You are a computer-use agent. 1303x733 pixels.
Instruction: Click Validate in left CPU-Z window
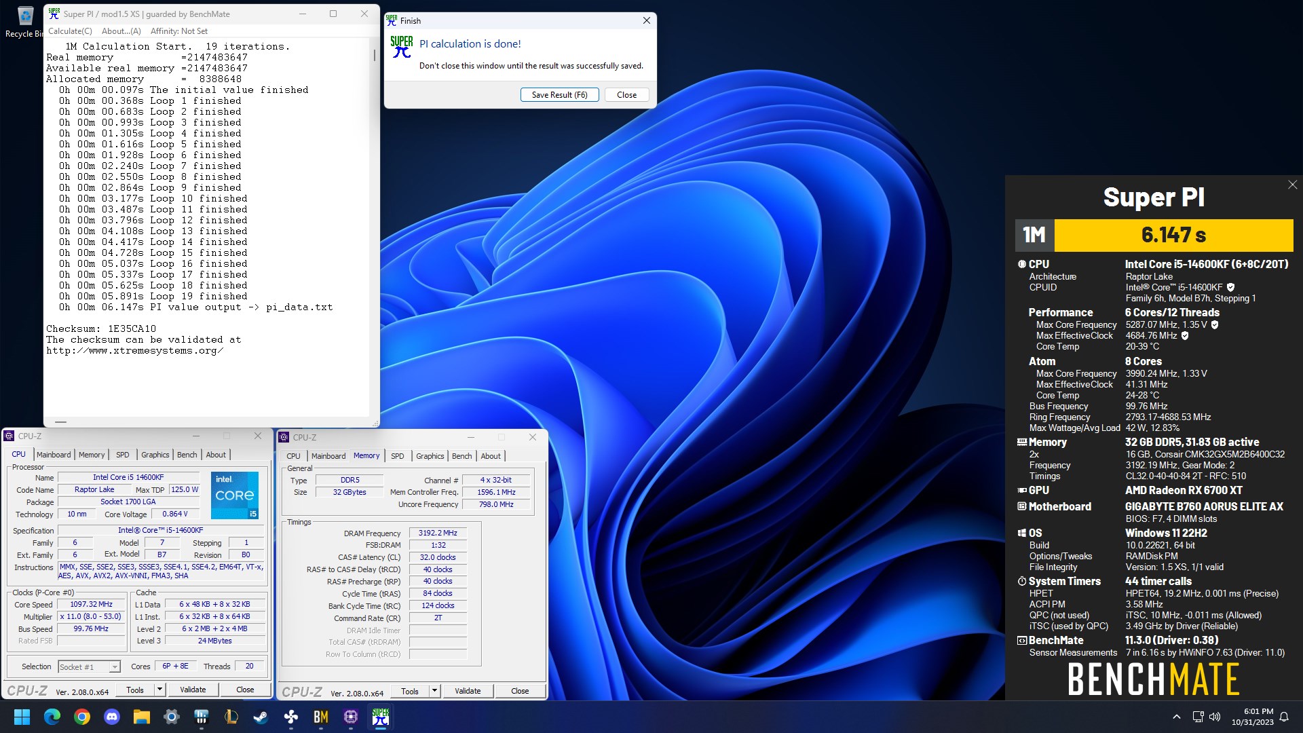193,690
